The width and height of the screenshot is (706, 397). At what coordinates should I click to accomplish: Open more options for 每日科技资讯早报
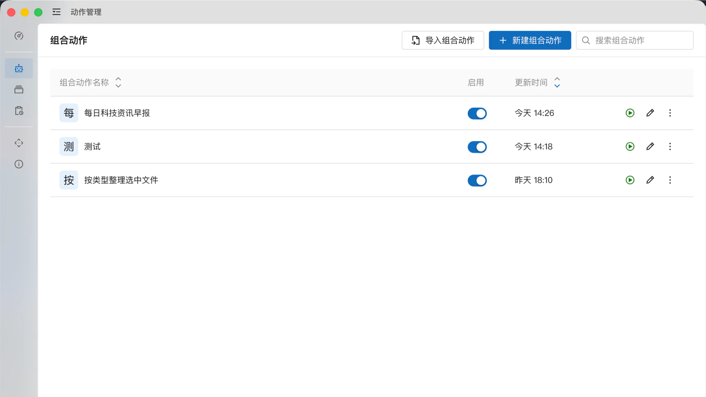(x=670, y=113)
